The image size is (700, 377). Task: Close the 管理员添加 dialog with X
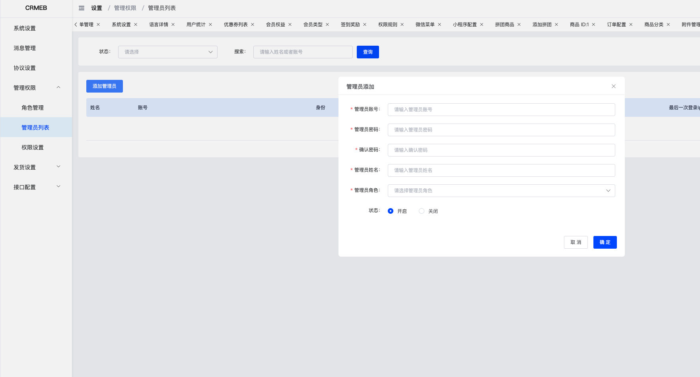pyautogui.click(x=614, y=86)
